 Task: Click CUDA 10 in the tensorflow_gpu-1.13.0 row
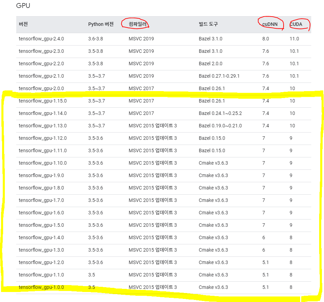[292, 126]
